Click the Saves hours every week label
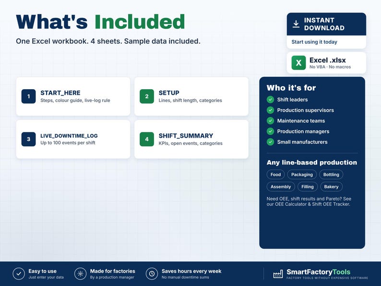The image size is (381, 286). coord(191,271)
